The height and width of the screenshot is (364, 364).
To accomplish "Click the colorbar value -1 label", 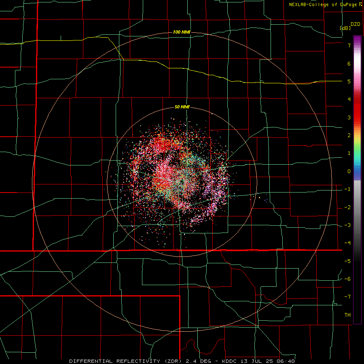I will click(347, 189).
